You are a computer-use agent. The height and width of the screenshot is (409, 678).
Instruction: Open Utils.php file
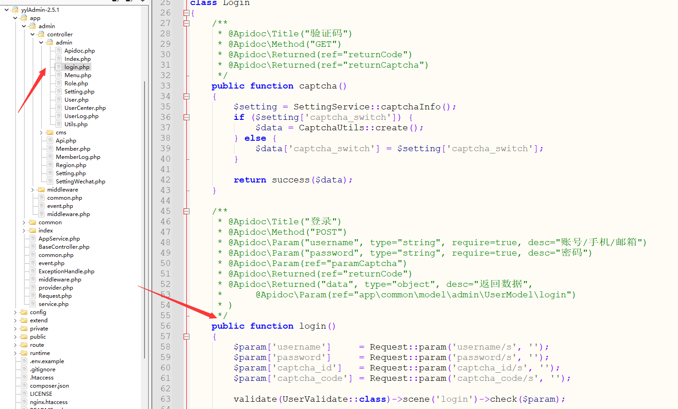(76, 124)
